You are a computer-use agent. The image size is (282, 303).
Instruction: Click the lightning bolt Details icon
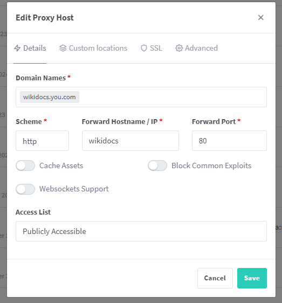click(17, 48)
